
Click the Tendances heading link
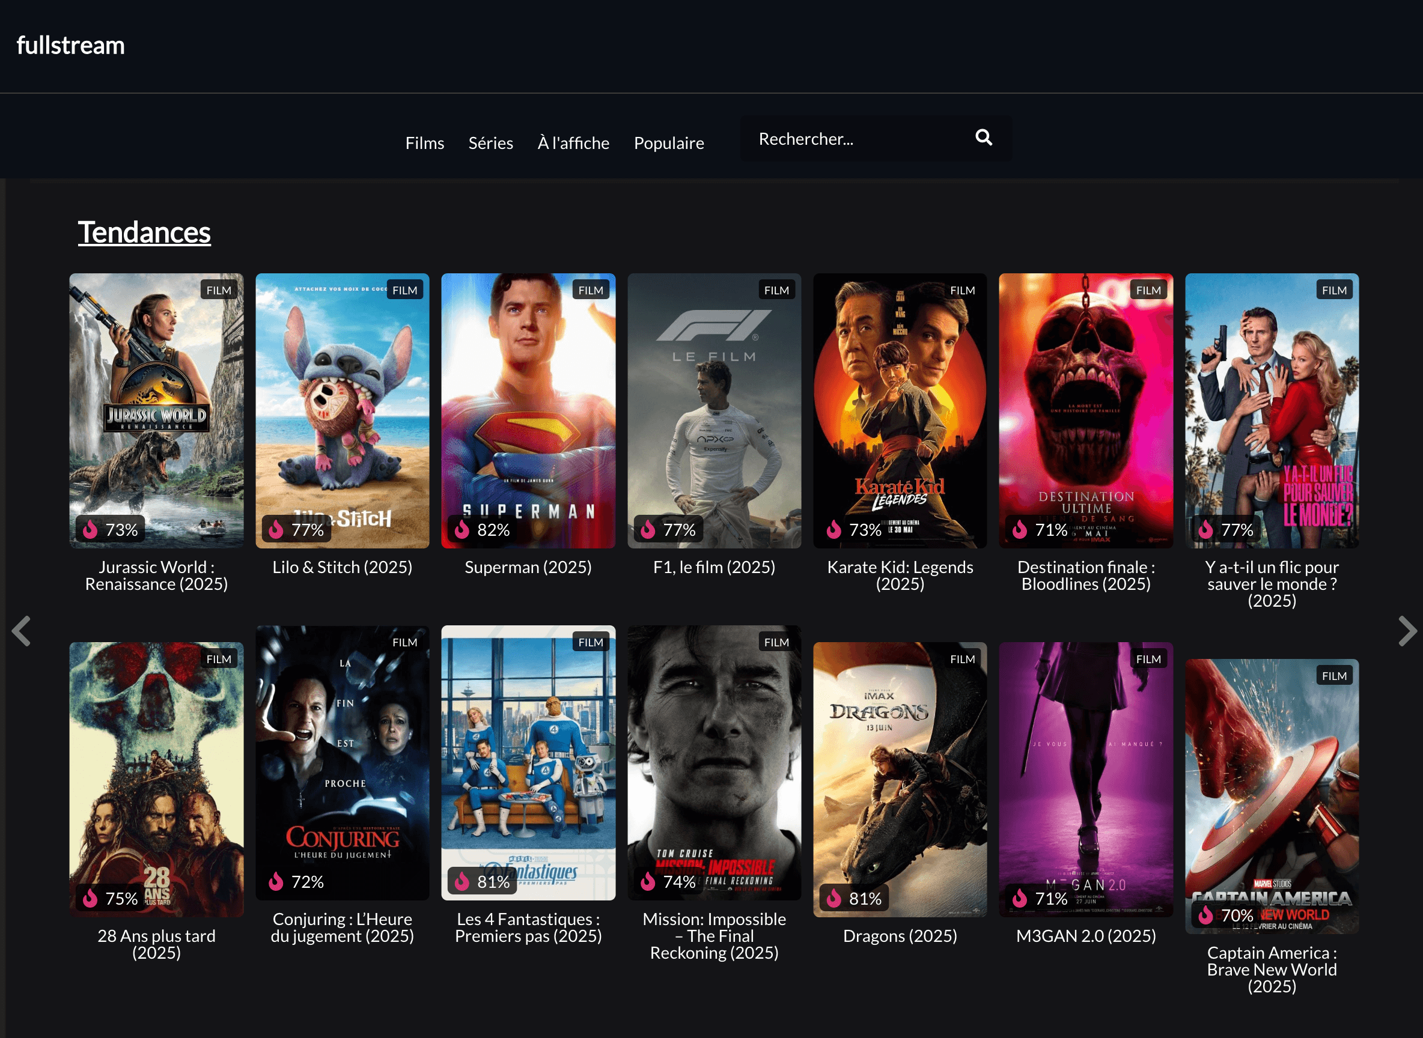pos(144,232)
